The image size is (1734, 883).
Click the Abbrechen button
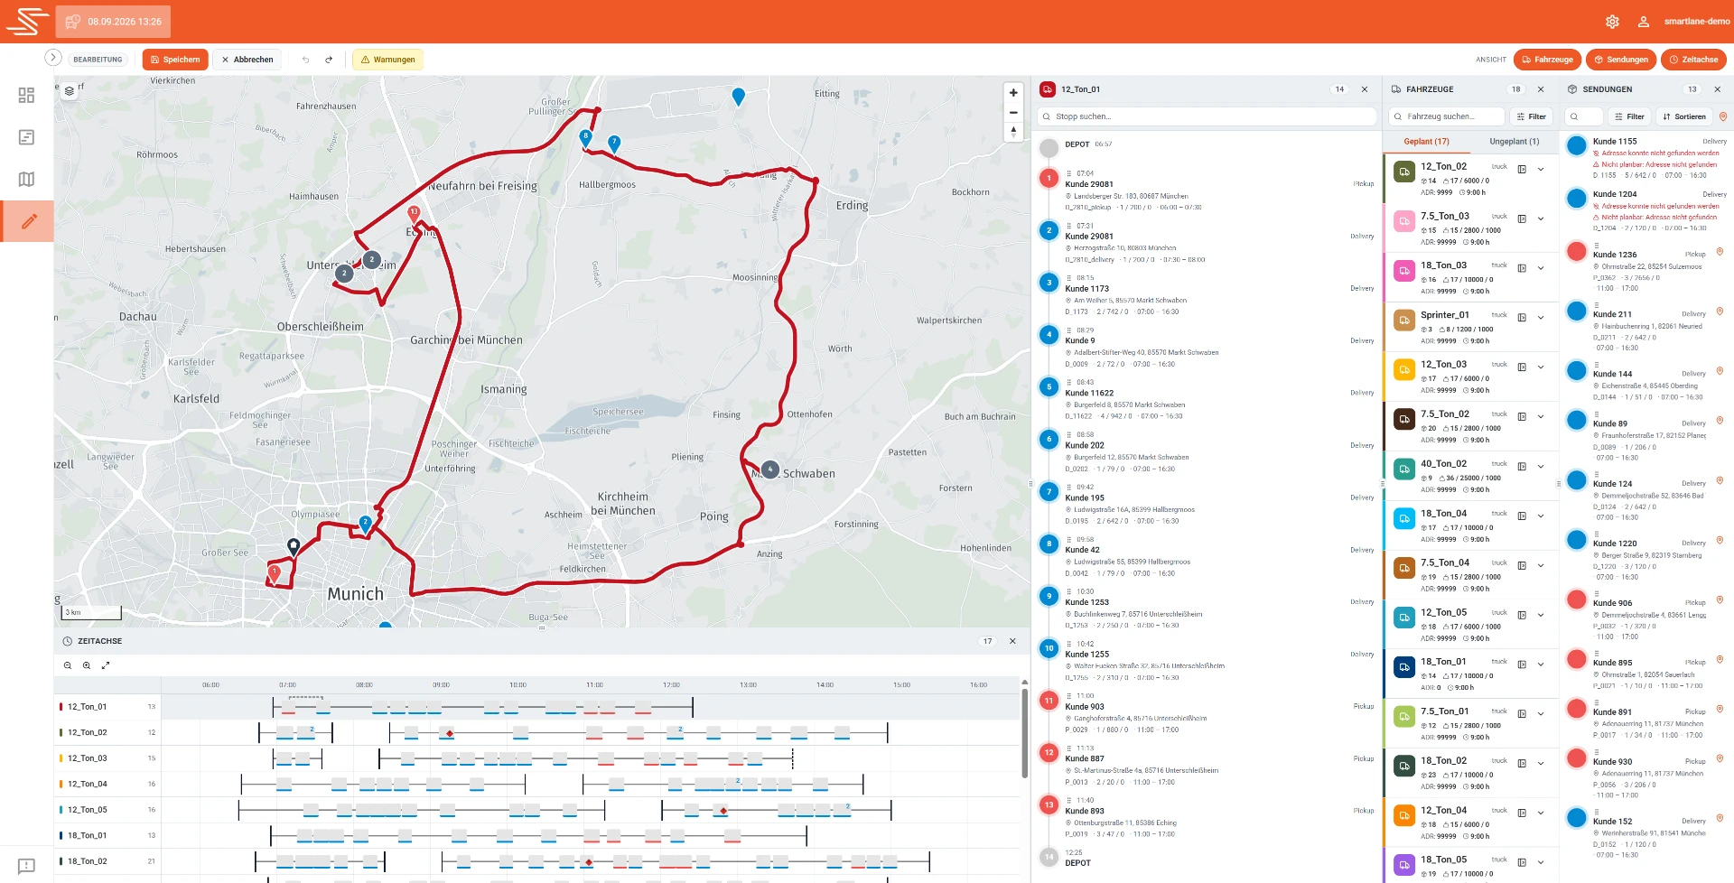click(x=247, y=60)
